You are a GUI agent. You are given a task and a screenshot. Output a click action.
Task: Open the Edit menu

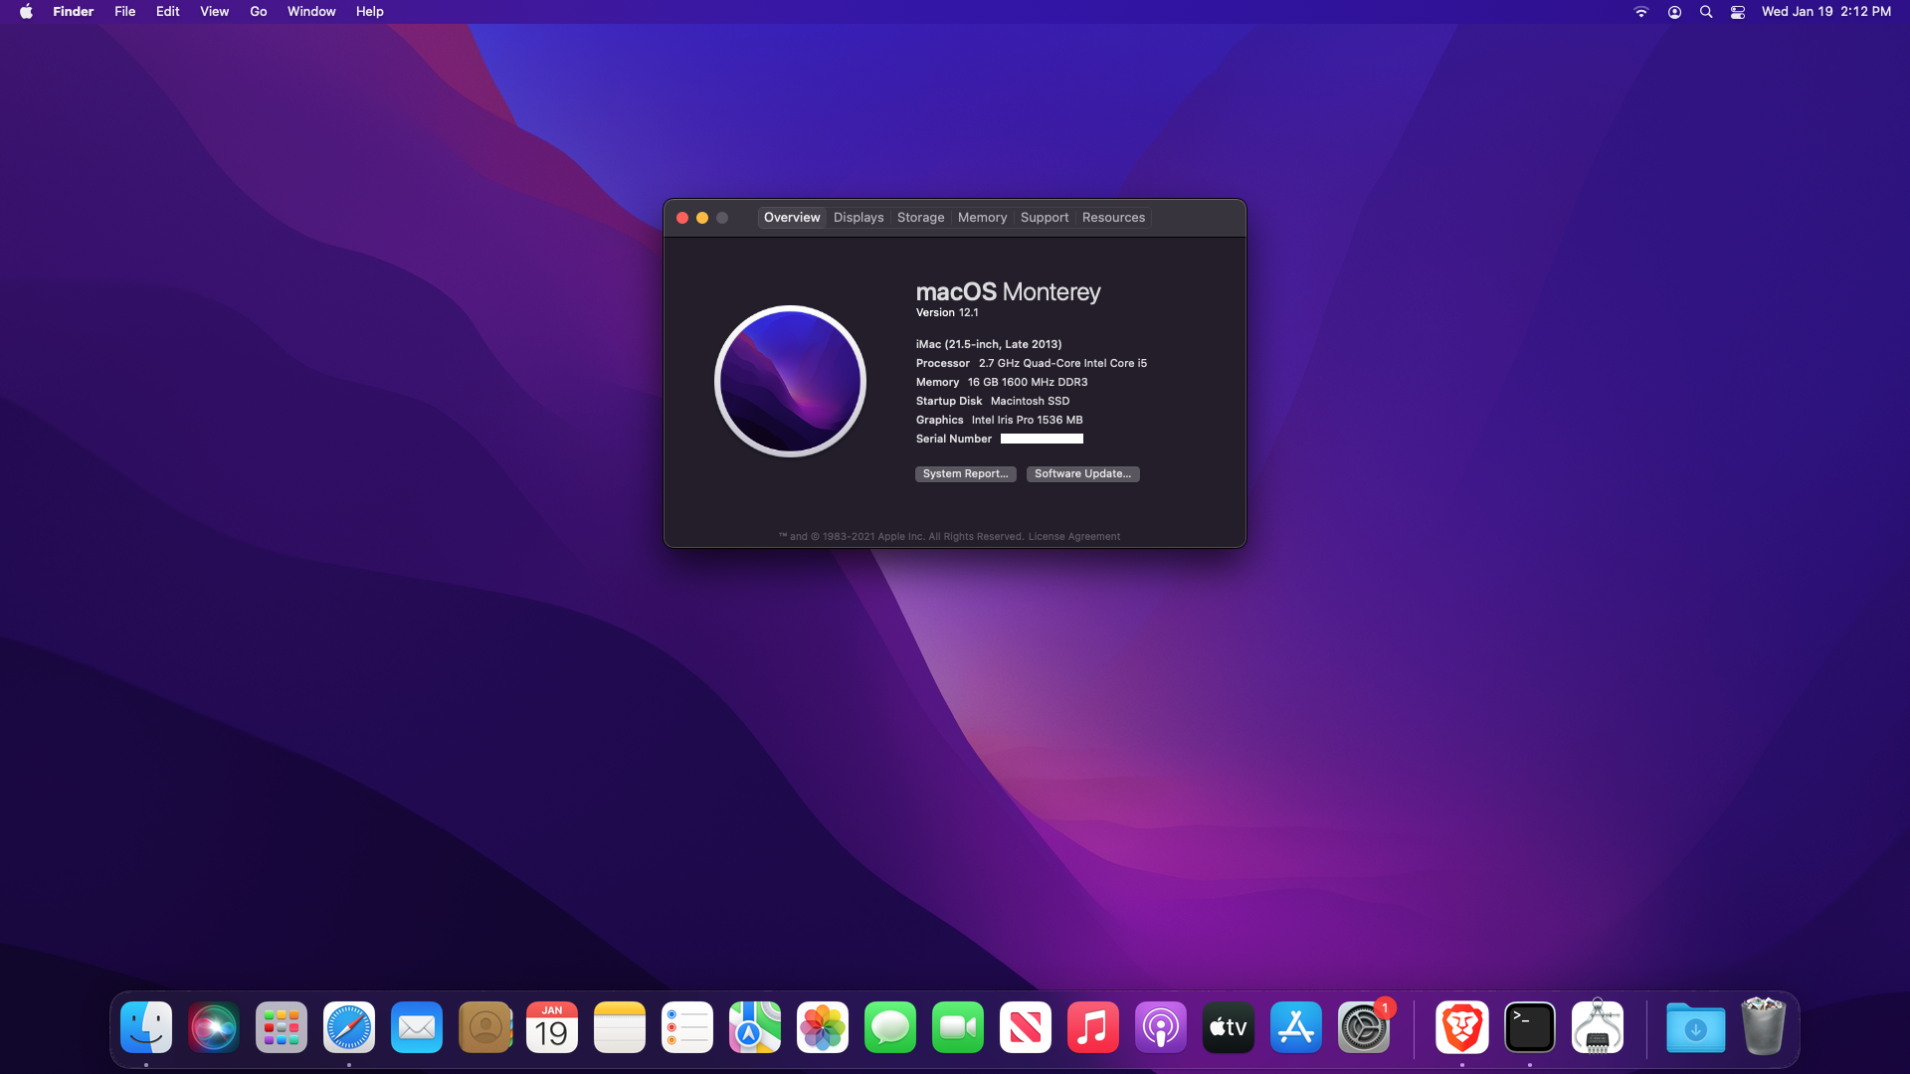[x=168, y=12]
